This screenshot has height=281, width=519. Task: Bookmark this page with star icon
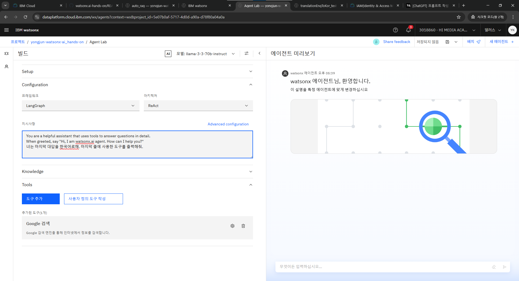[459, 17]
